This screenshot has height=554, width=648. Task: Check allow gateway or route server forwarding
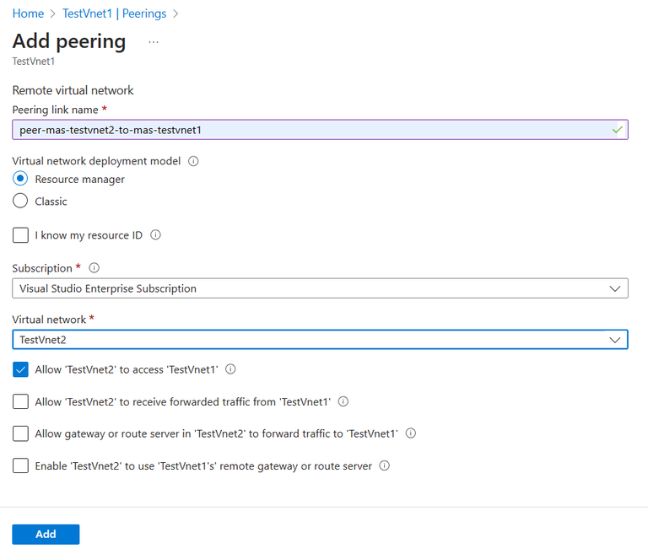click(21, 433)
